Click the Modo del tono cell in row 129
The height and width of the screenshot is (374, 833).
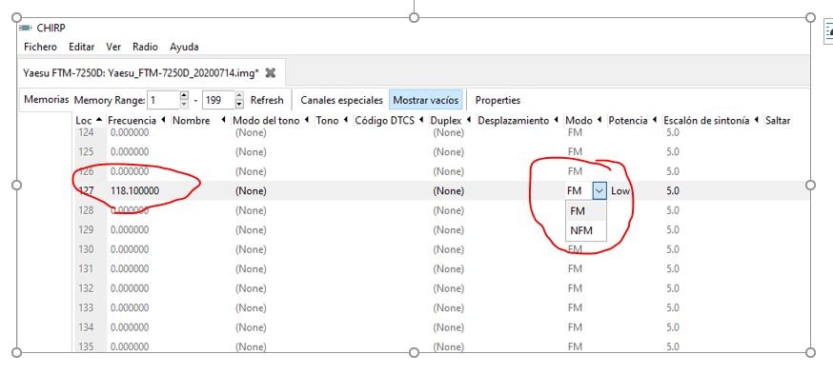251,229
